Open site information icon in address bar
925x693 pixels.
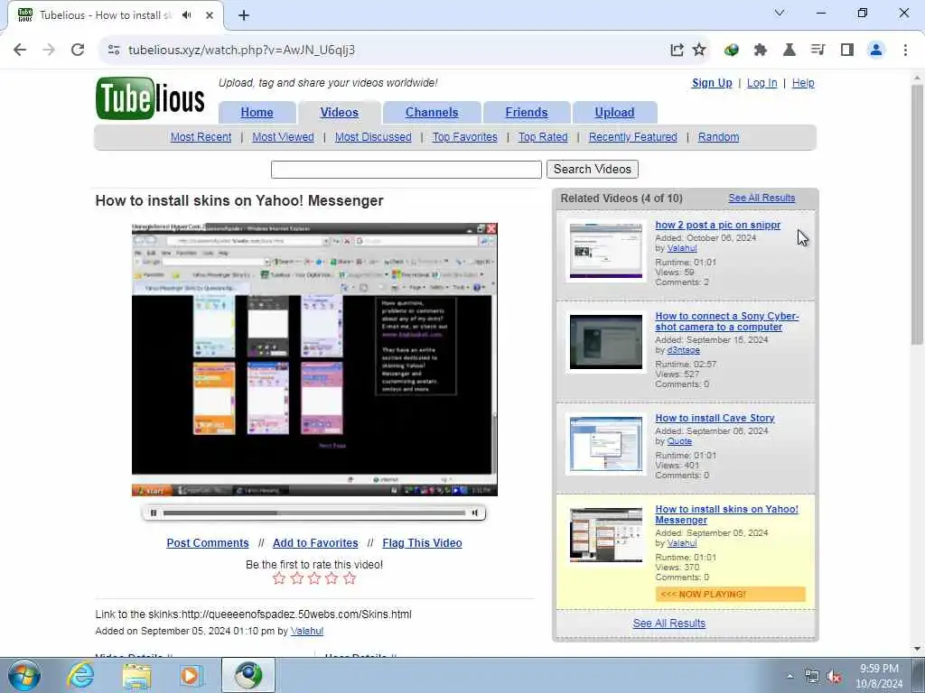click(114, 51)
